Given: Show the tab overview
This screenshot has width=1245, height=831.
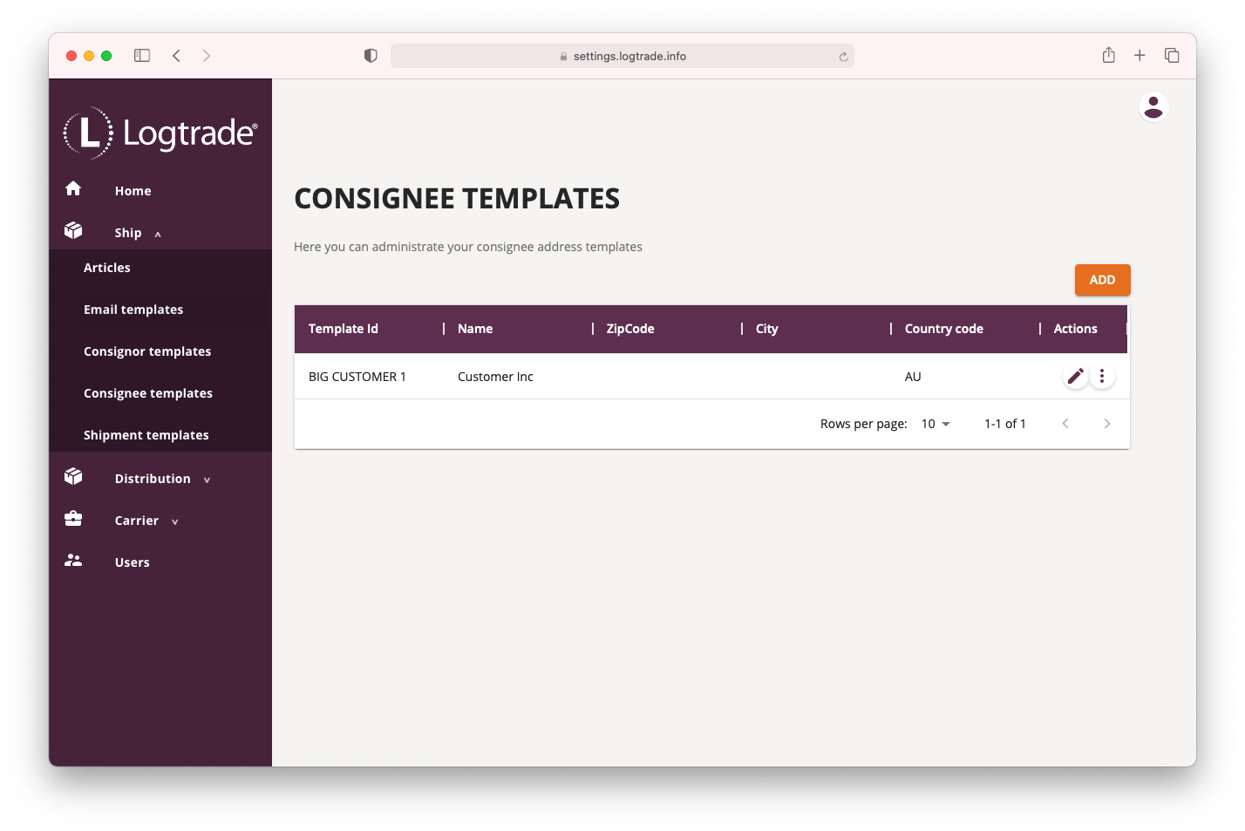Looking at the screenshot, I should (1172, 56).
